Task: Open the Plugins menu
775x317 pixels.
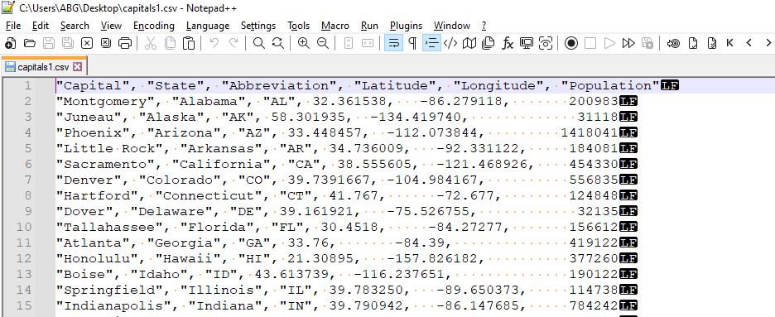Action: pyautogui.click(x=406, y=26)
